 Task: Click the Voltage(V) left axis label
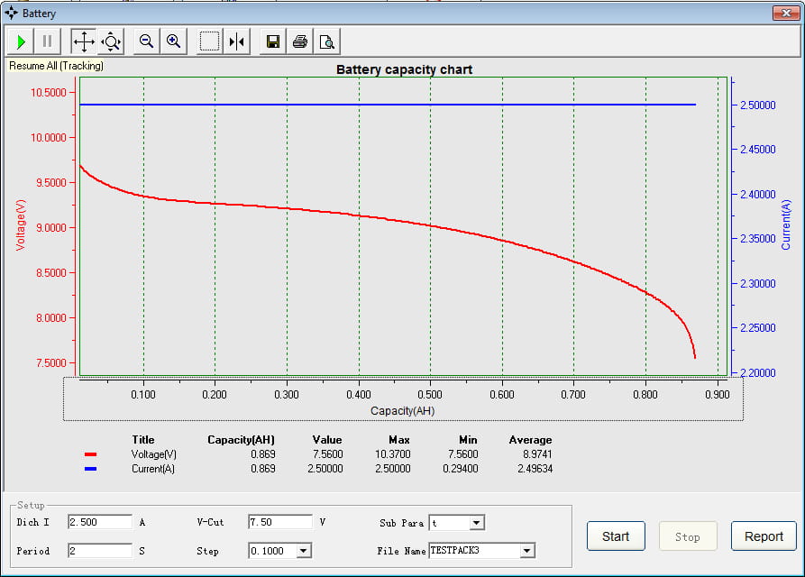click(x=21, y=224)
